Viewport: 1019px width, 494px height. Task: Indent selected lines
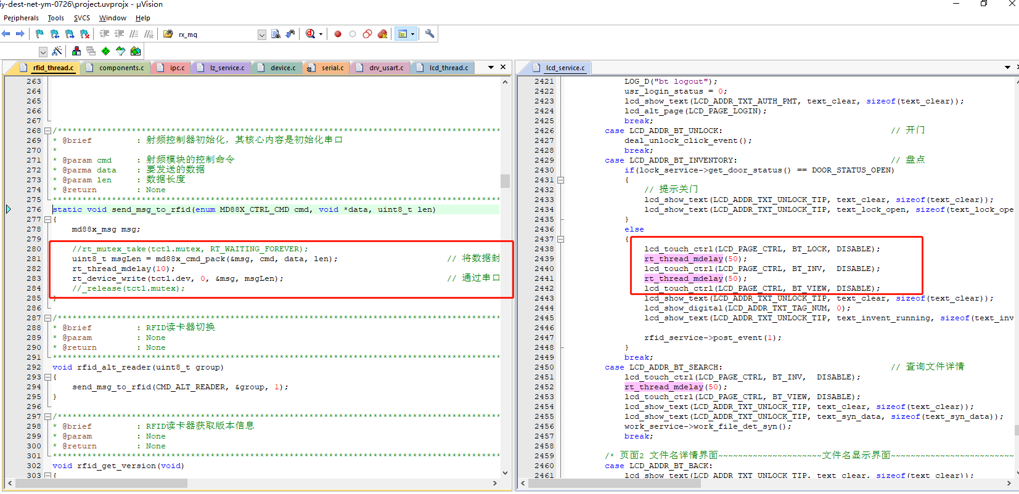tap(104, 34)
